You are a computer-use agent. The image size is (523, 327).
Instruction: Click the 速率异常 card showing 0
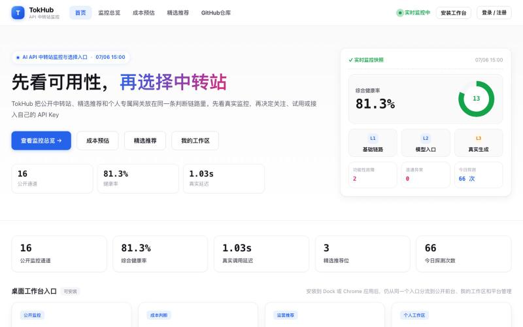[x=426, y=175]
